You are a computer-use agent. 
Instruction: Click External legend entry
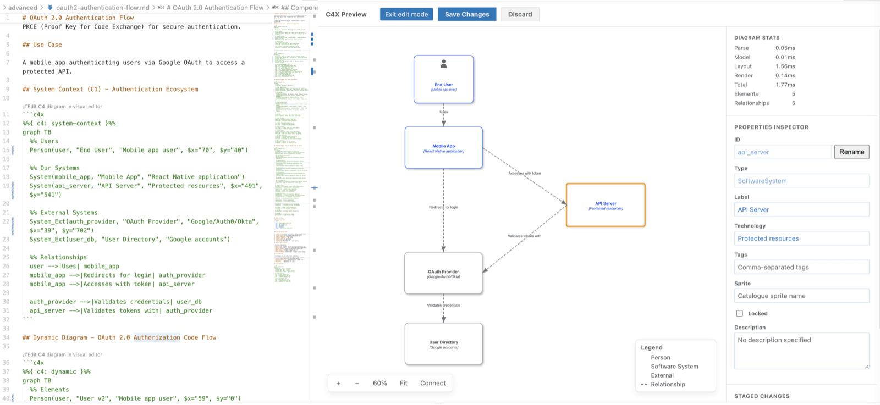(x=662, y=376)
